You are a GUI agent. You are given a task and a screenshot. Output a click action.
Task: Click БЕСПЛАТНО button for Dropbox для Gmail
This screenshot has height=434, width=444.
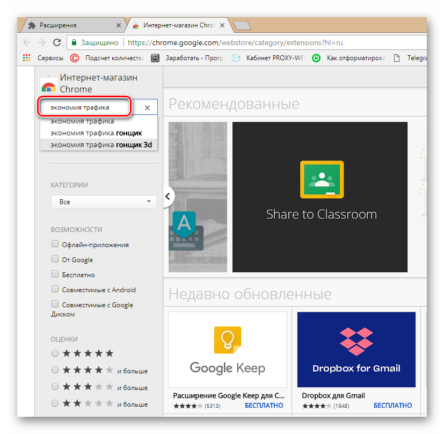pyautogui.click(x=393, y=406)
